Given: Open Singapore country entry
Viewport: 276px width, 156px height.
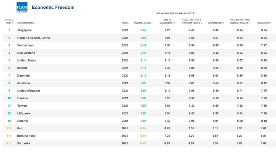Looking at the screenshot, I should coord(25,30).
